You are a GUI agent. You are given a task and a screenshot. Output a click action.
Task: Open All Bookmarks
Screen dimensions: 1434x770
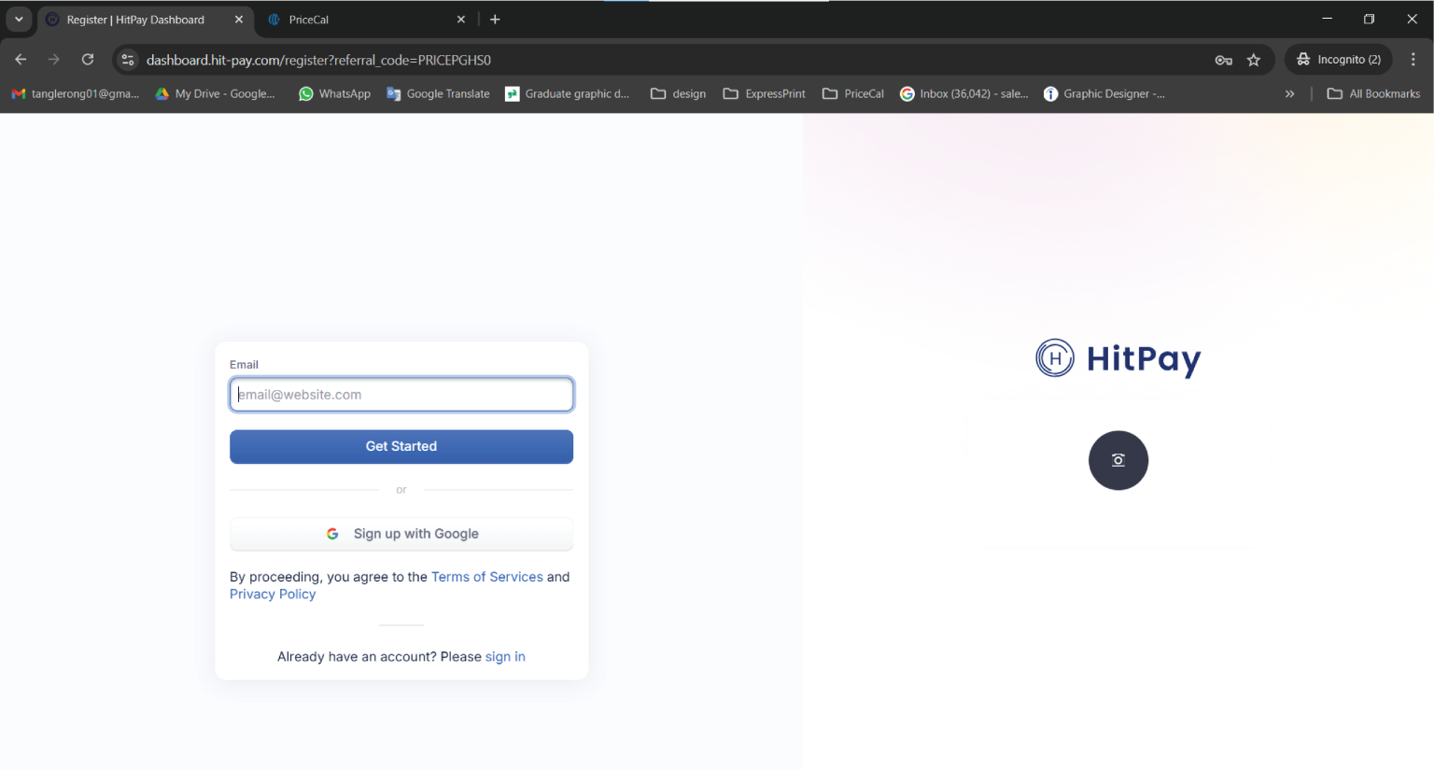1372,93
